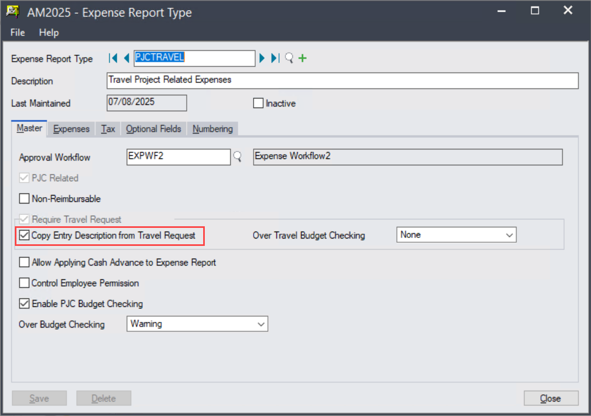Click the application icon in title bar
The height and width of the screenshot is (416, 591).
(x=13, y=12)
